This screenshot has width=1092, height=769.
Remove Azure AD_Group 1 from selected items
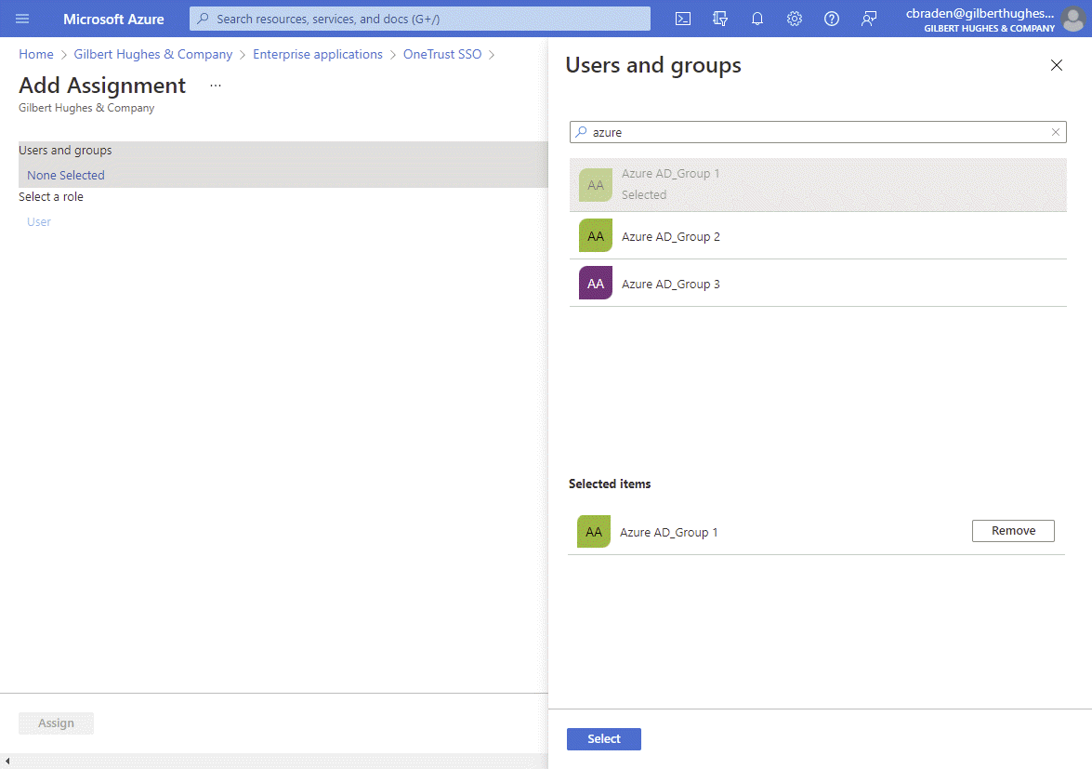point(1012,530)
